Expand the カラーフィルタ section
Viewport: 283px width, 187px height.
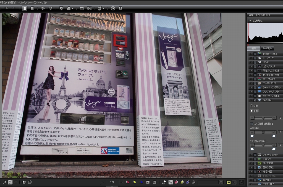(x=251, y=79)
